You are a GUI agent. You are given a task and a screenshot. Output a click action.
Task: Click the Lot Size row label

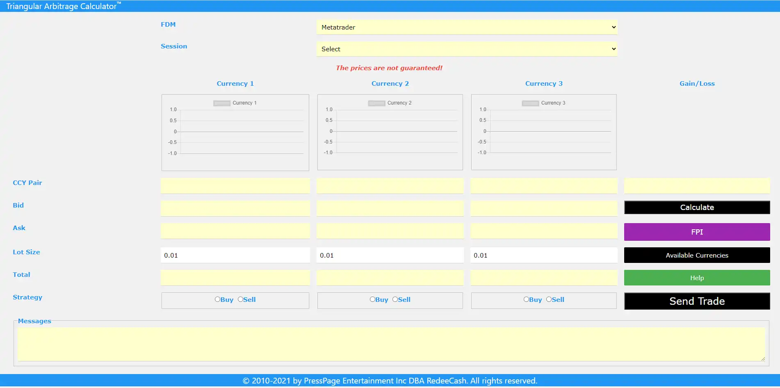pyautogui.click(x=26, y=252)
